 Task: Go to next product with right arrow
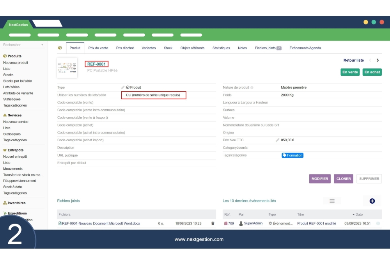[378, 60]
